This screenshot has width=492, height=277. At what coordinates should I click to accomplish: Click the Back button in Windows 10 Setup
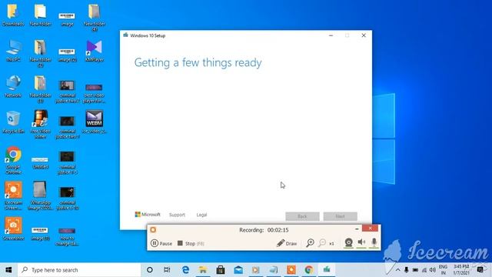click(302, 216)
